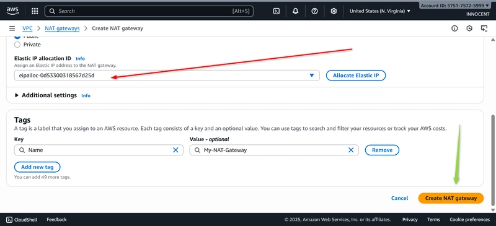496x226 pixels.
Task: Open the info panel circle icon
Action: pyautogui.click(x=454, y=28)
